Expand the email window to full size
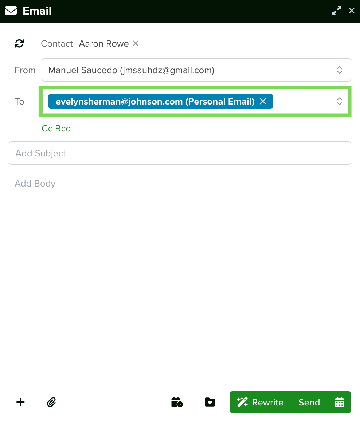 pos(336,11)
